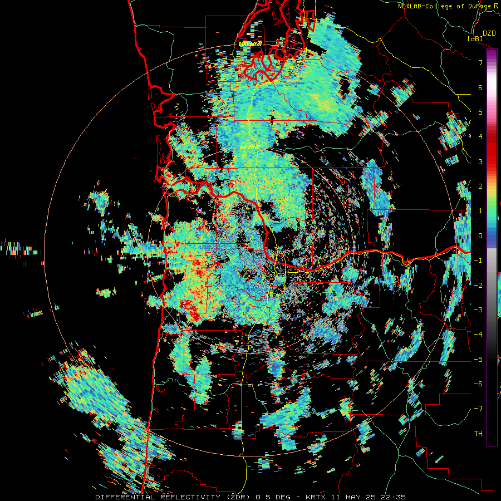Click the 7 value on the color scale
Screen dimensions: 501x501
point(480,62)
